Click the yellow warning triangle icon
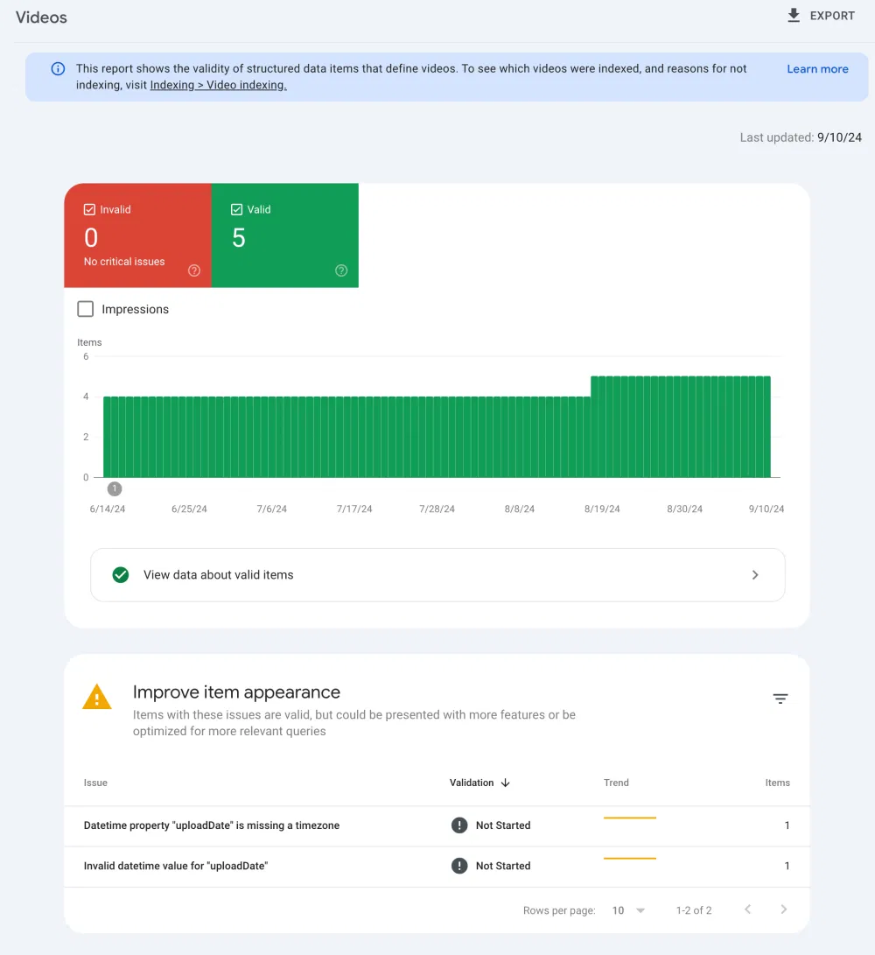The height and width of the screenshot is (955, 875). (x=97, y=698)
